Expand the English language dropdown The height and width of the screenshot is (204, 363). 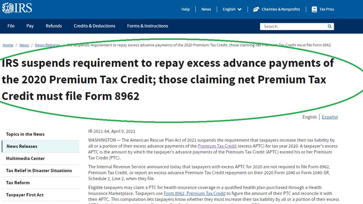pyautogui.click(x=232, y=9)
